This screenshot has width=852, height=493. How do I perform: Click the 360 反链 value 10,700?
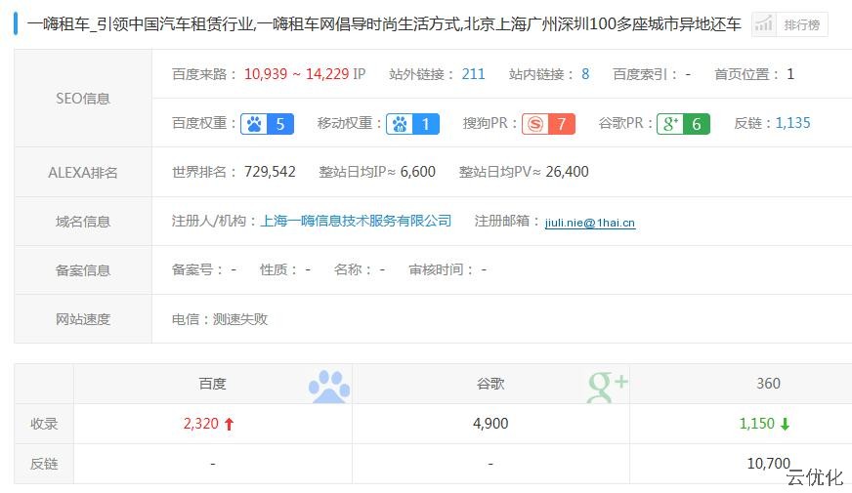(768, 464)
